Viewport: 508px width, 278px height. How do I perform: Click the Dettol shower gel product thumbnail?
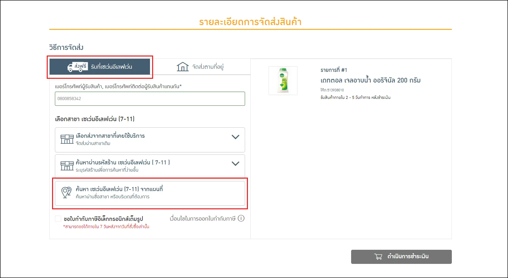pos(283,81)
